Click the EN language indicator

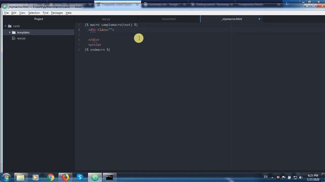point(266,177)
